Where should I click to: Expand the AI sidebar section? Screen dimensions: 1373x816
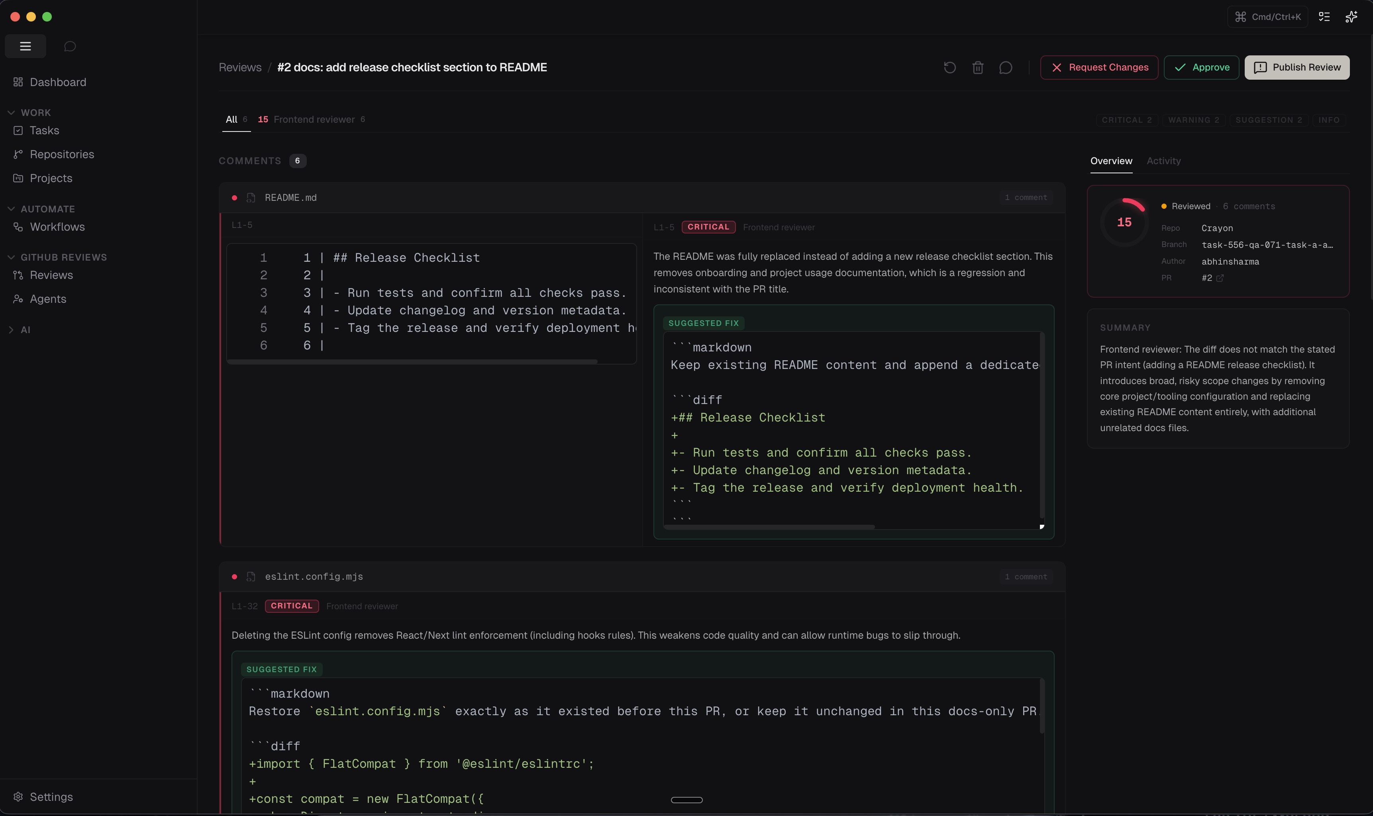[19, 330]
